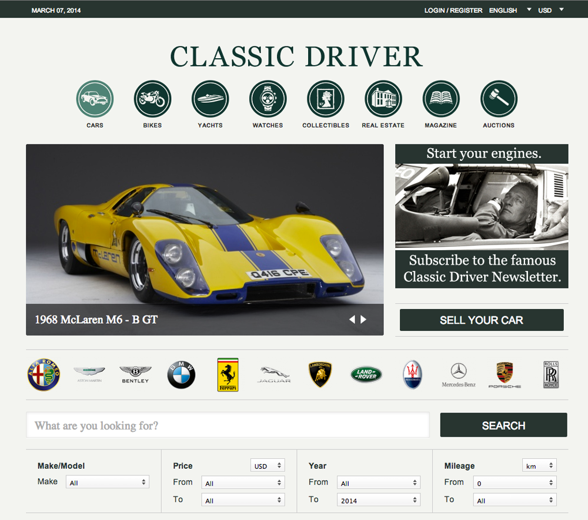Viewport: 588px width, 520px height.
Task: Select the Land Rover brand logo
Action: point(366,374)
